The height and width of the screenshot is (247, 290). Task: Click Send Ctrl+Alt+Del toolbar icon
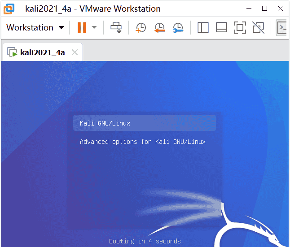click(116, 28)
